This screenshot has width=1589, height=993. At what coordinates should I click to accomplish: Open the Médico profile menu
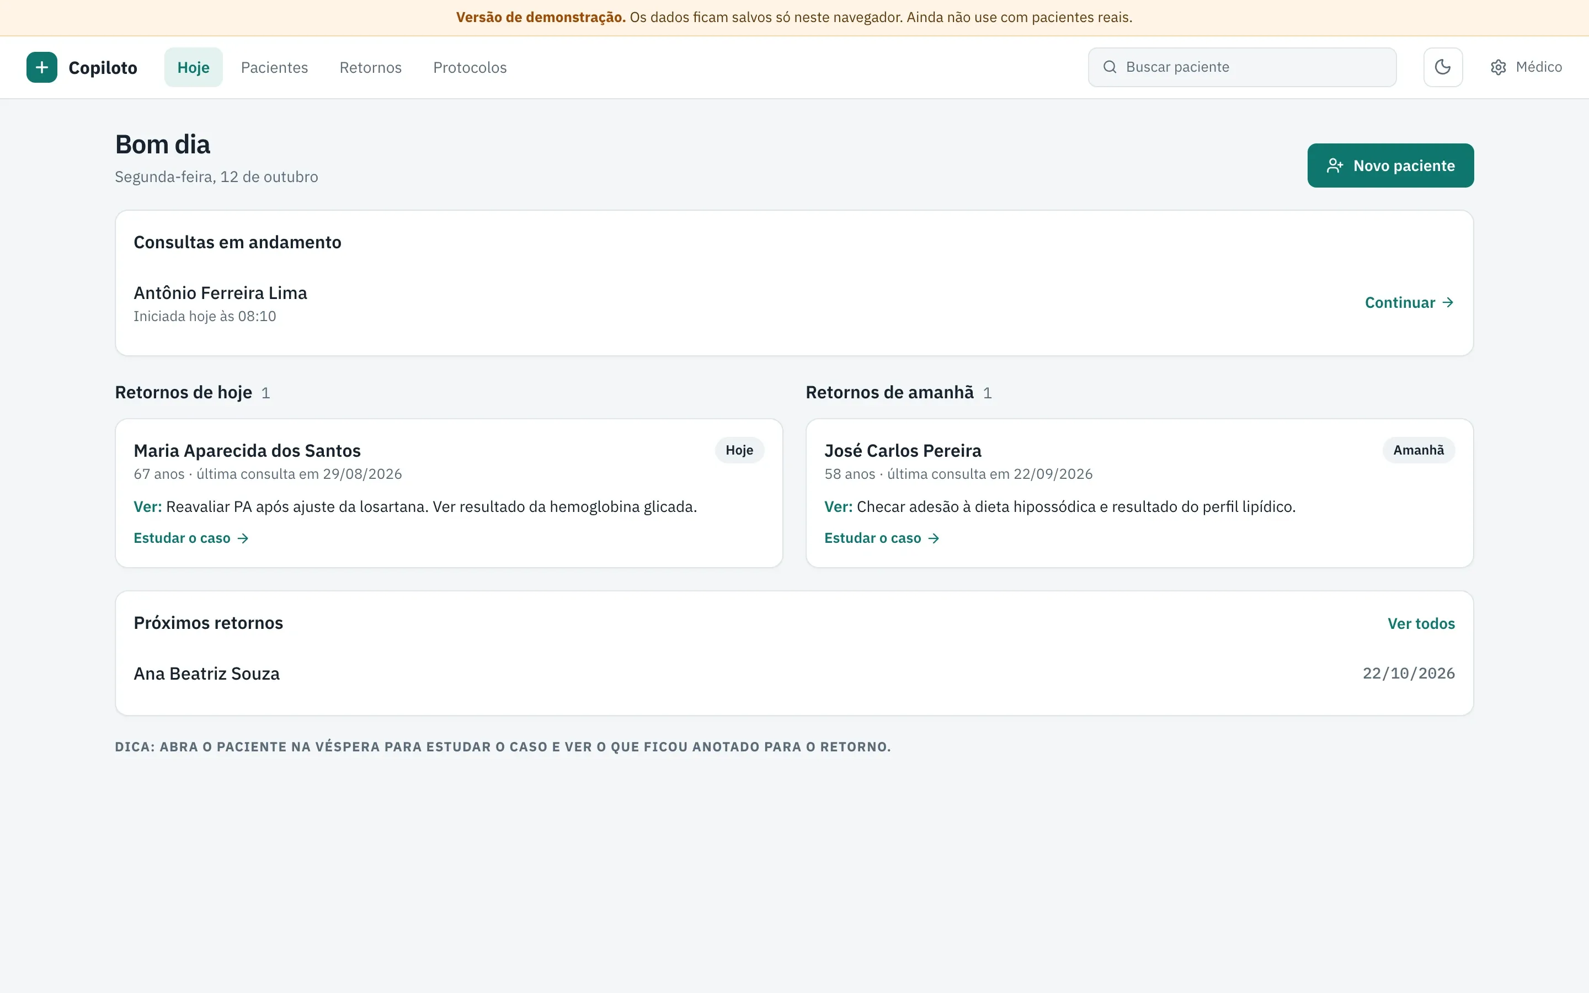point(1526,67)
